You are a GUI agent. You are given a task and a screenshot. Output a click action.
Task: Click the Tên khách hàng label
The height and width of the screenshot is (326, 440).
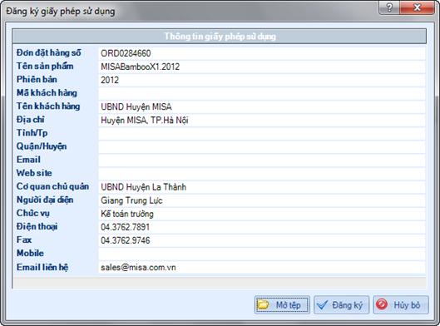coord(48,106)
